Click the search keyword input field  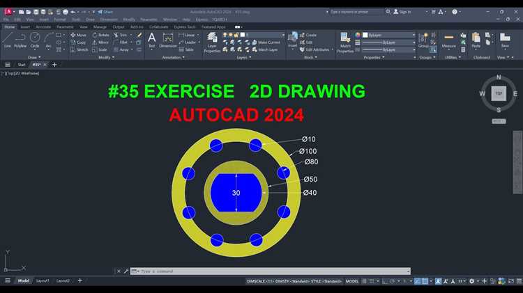pyautogui.click(x=356, y=12)
